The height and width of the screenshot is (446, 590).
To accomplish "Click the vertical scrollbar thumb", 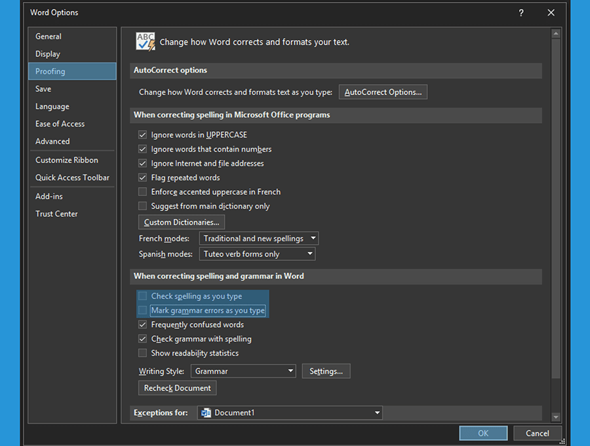I will [x=556, y=209].
